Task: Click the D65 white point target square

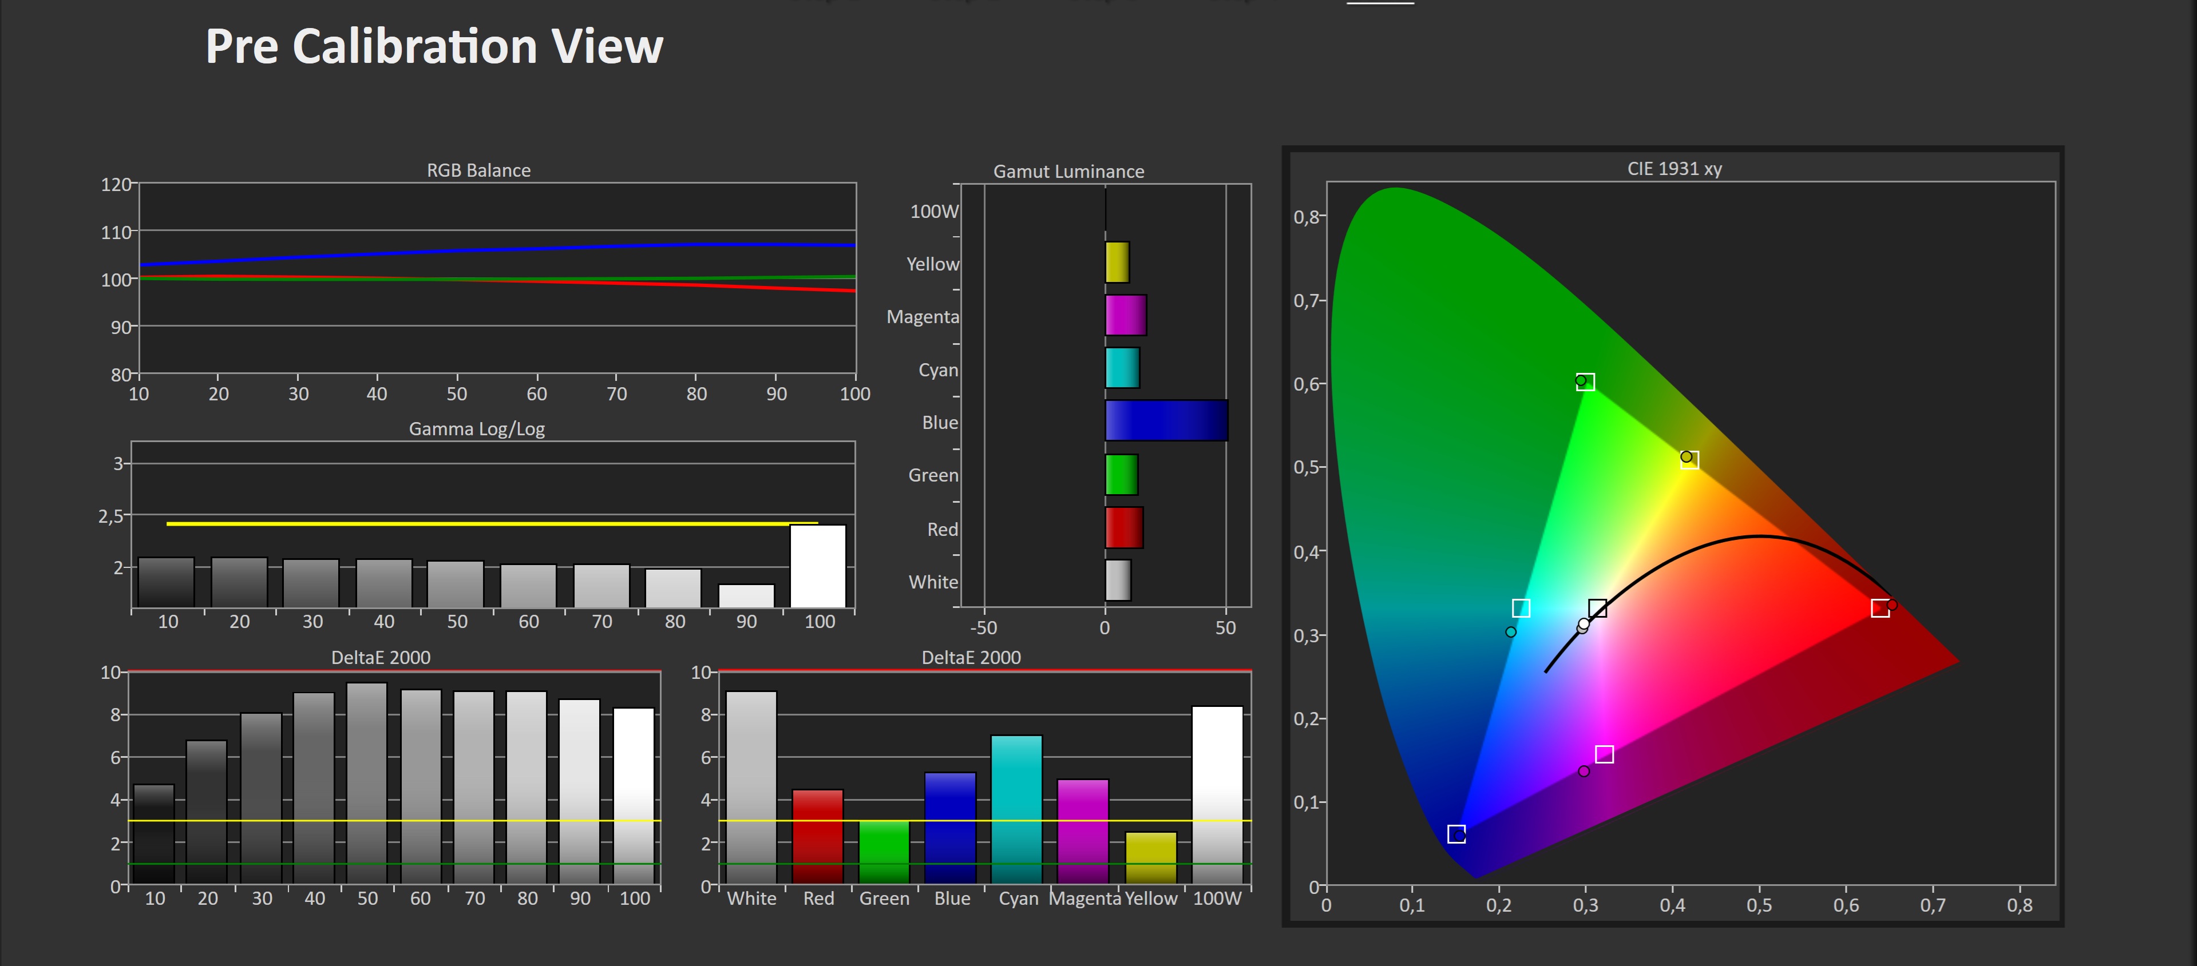Action: pyautogui.click(x=1597, y=608)
